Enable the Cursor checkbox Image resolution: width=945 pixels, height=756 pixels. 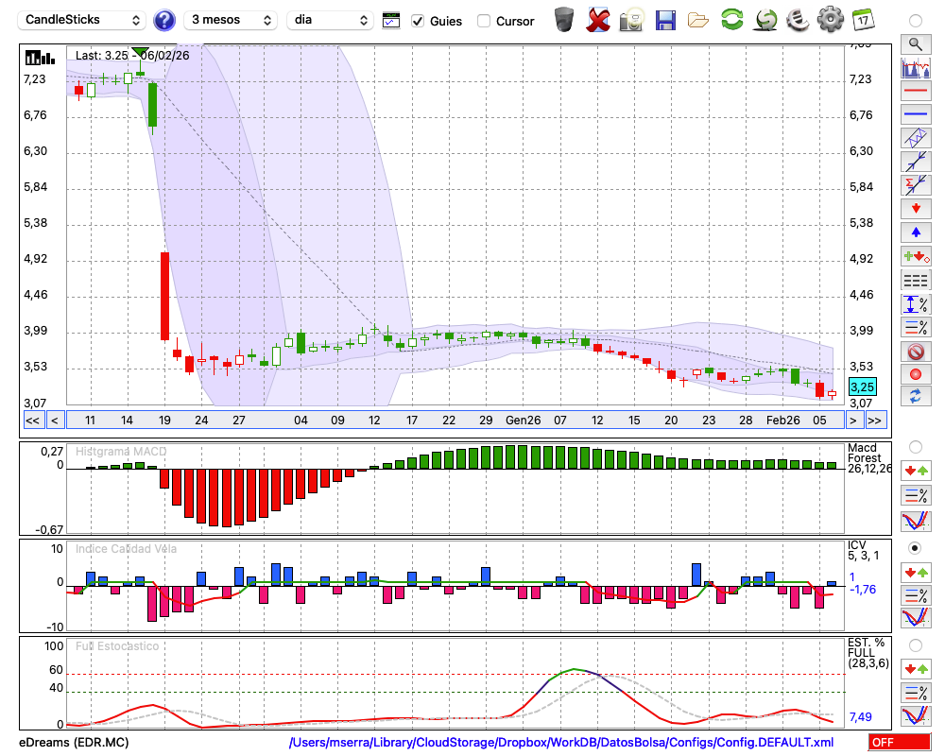483,21
